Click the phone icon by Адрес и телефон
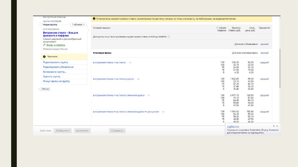The image size is (298, 167). pos(44,45)
